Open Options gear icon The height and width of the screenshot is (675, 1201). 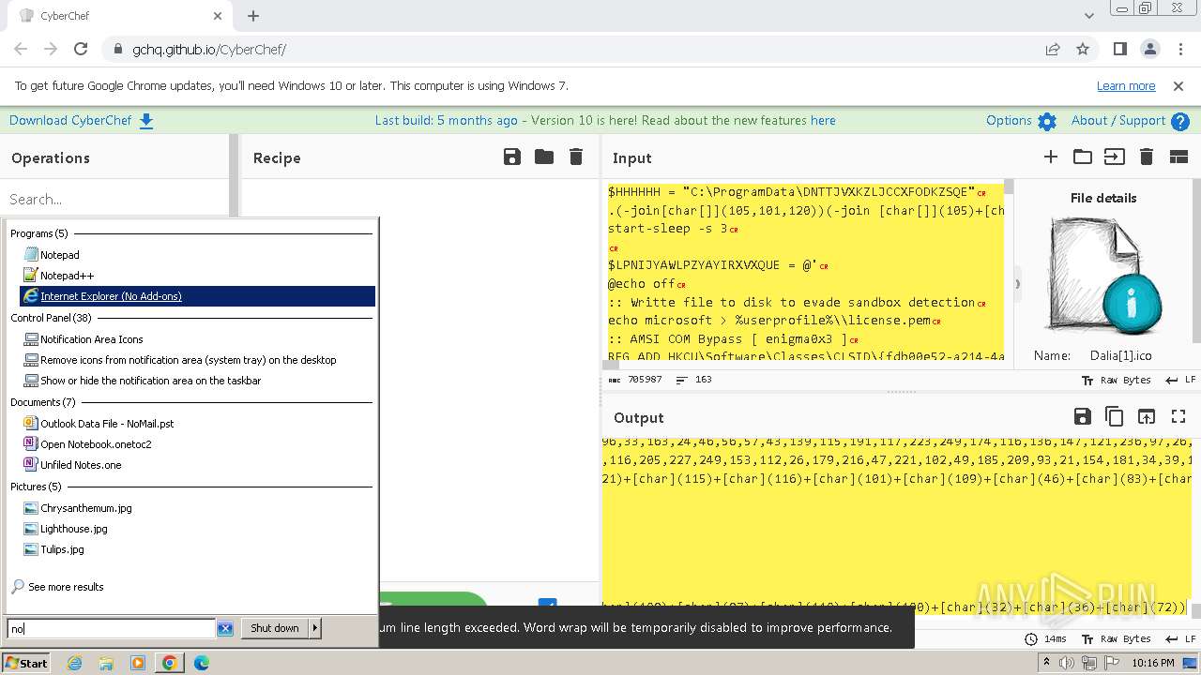point(1047,121)
